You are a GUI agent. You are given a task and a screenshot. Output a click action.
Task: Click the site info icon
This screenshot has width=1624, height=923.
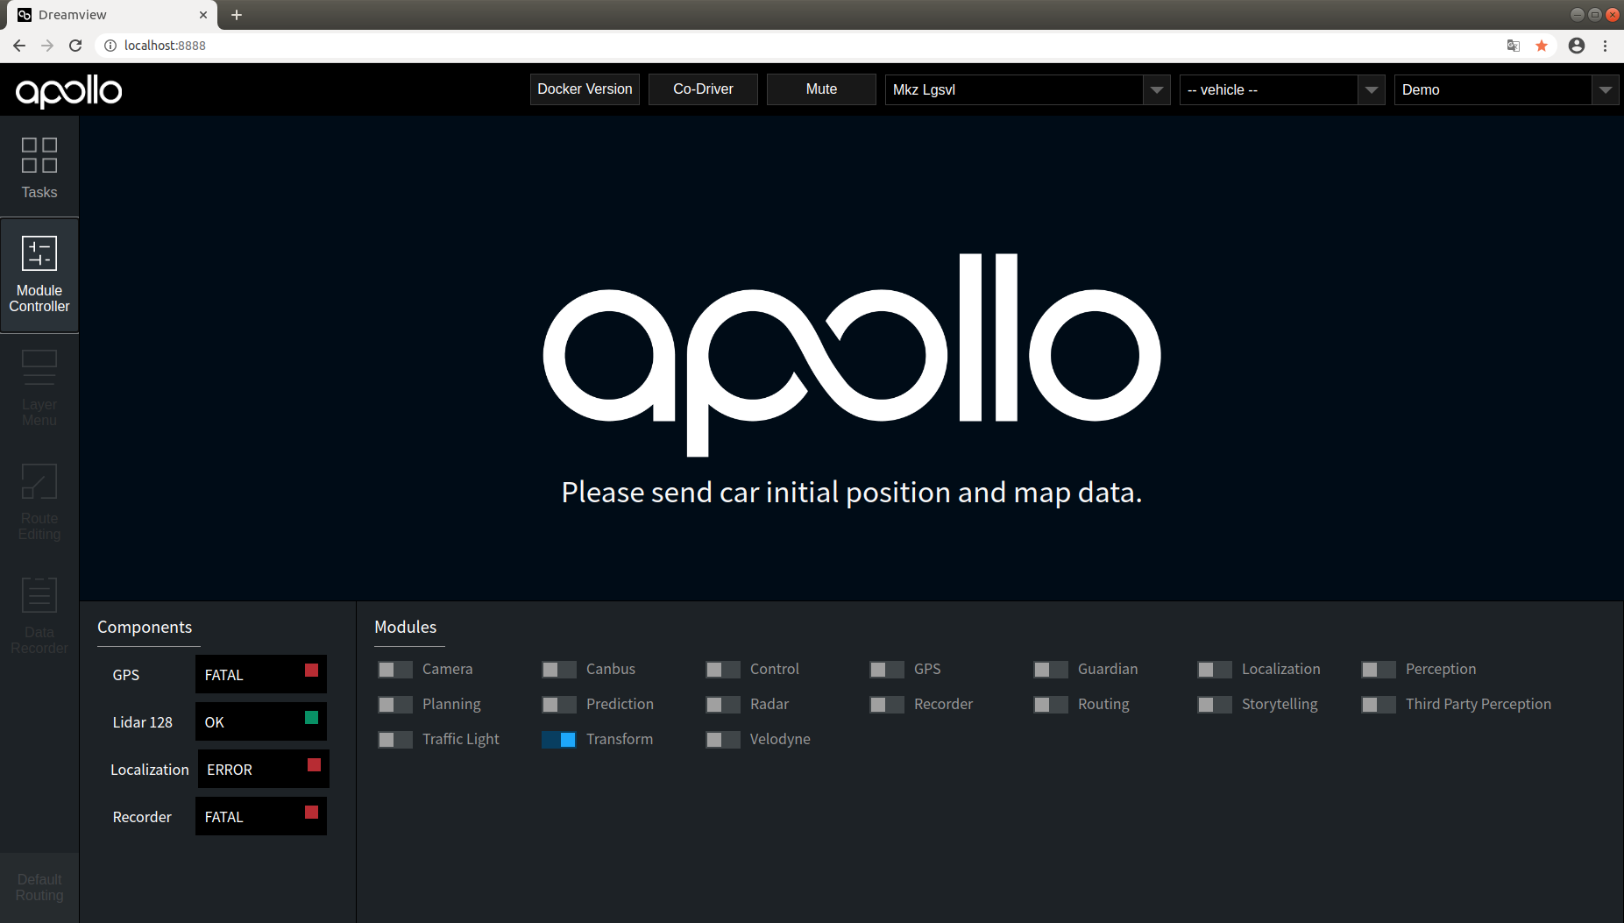[110, 46]
